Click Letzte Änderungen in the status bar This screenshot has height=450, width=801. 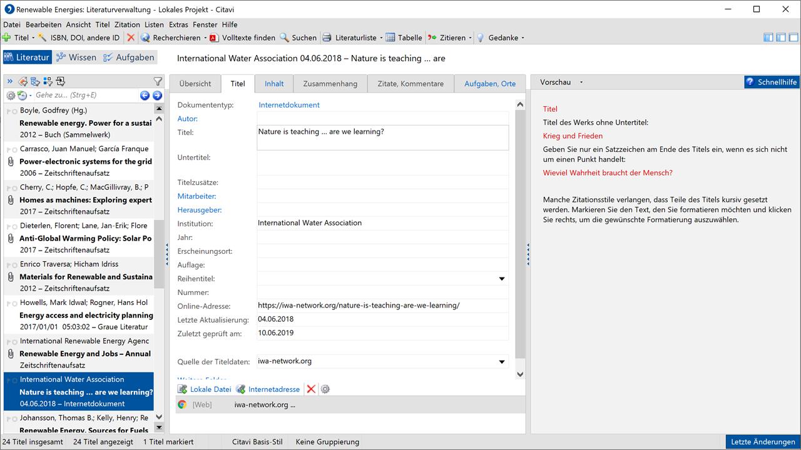[763, 442]
